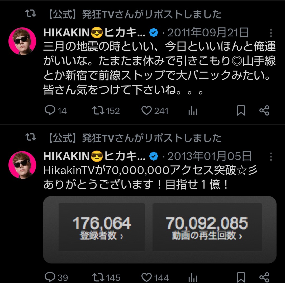Viewport: 285px width, 283px height.
Task: Reply to the 2011 earthquake tweet
Action: point(50,111)
